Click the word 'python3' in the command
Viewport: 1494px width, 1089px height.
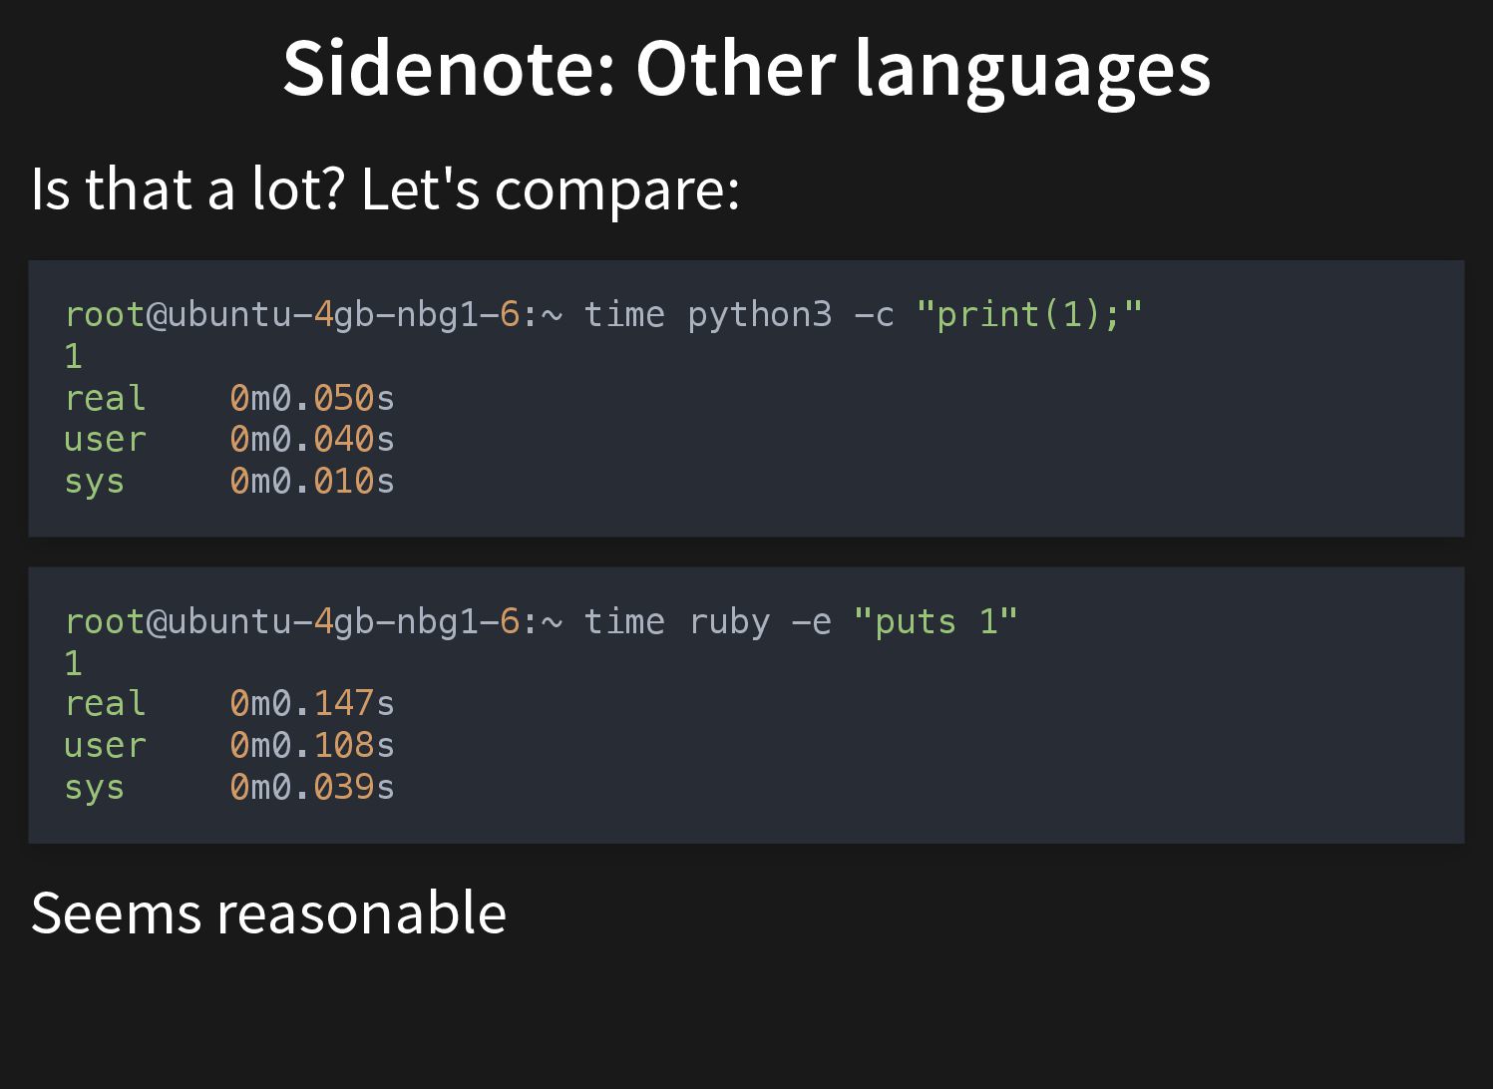[x=759, y=315]
